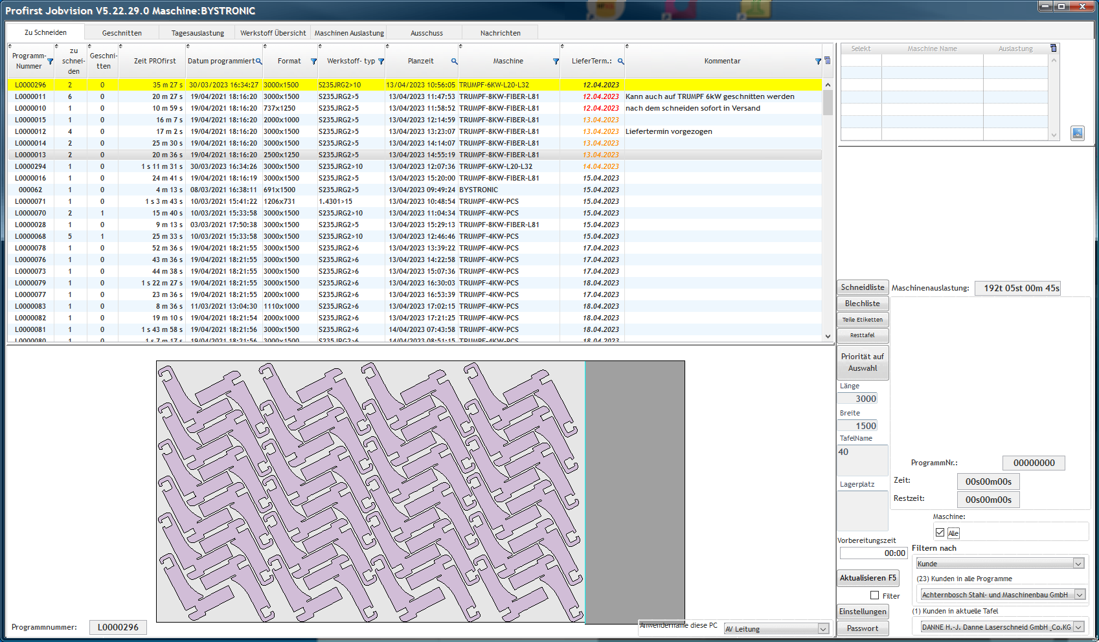Click the Kommentar column filter icon
Image resolution: width=1099 pixels, height=642 pixels.
click(818, 61)
